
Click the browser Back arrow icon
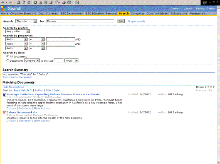point(2,2)
